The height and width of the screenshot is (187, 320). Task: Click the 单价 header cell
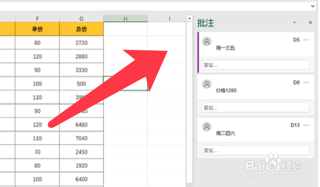click(37, 29)
